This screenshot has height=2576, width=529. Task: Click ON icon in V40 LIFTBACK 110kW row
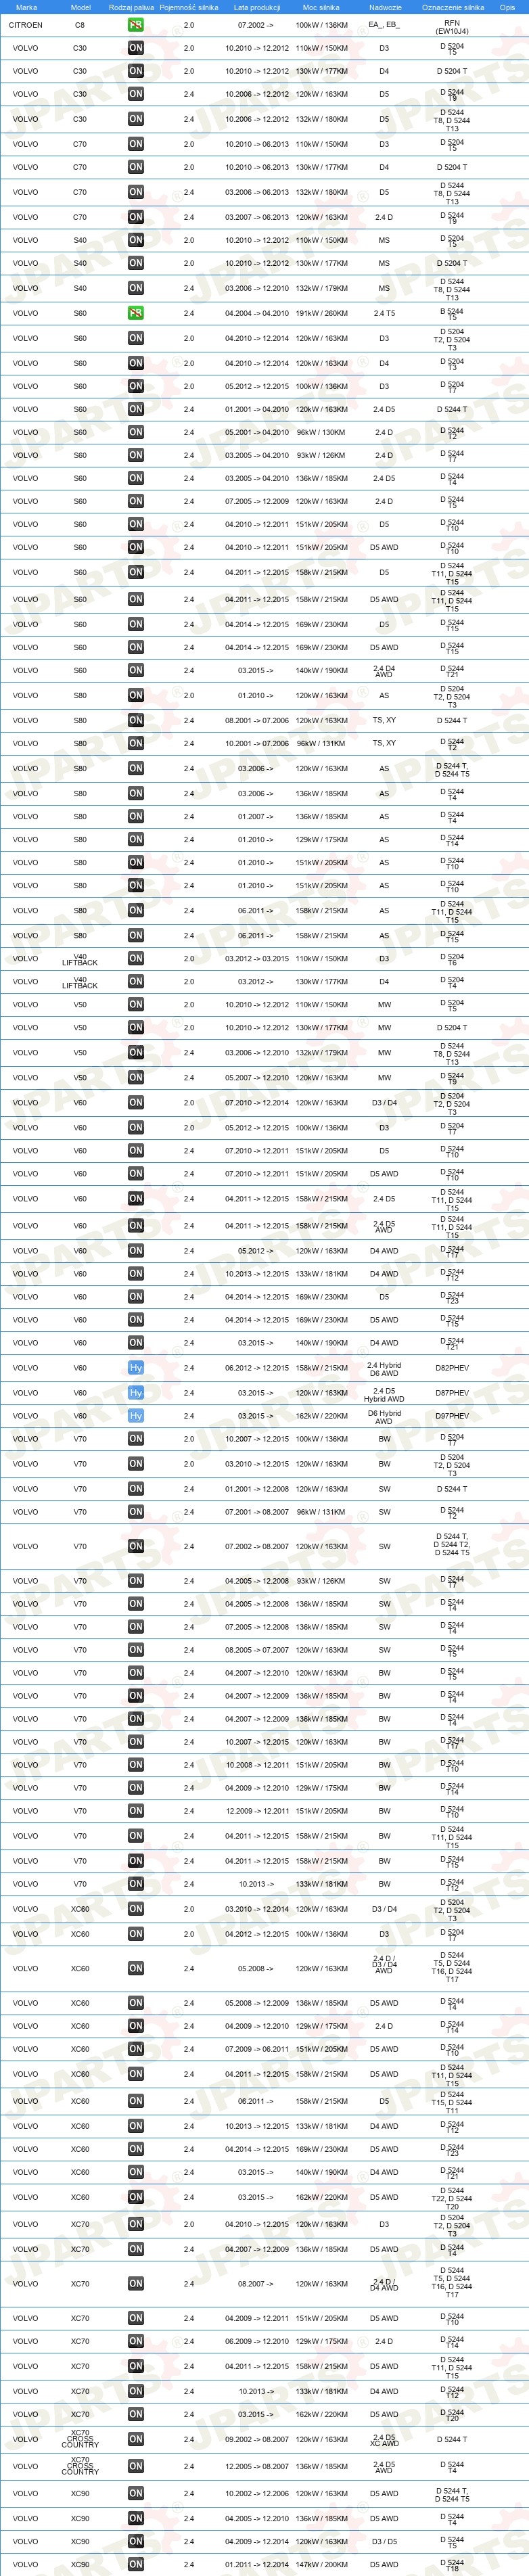[135, 958]
